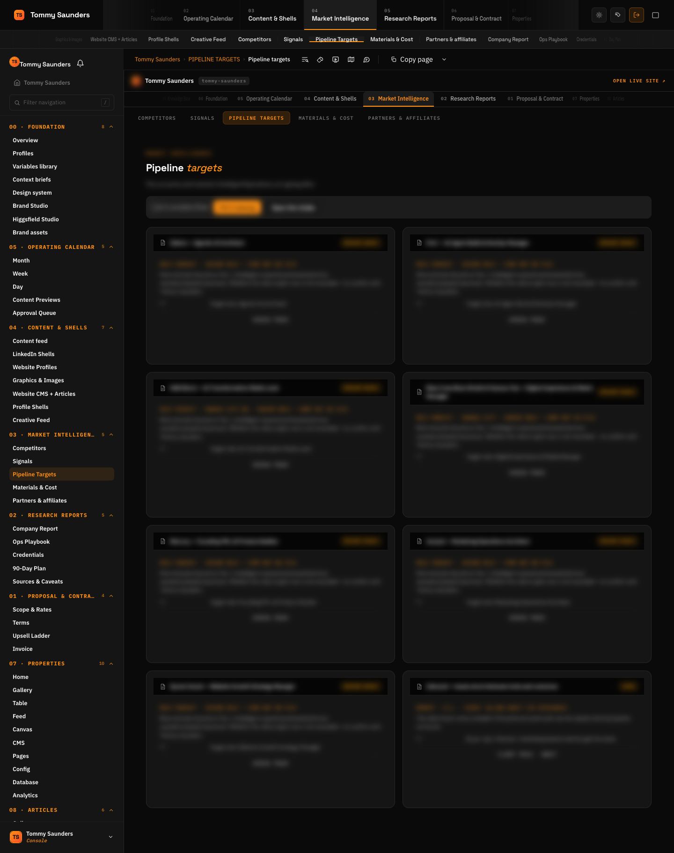
Task: Click the TS avatar above the sidebar home link
Action: point(15,62)
